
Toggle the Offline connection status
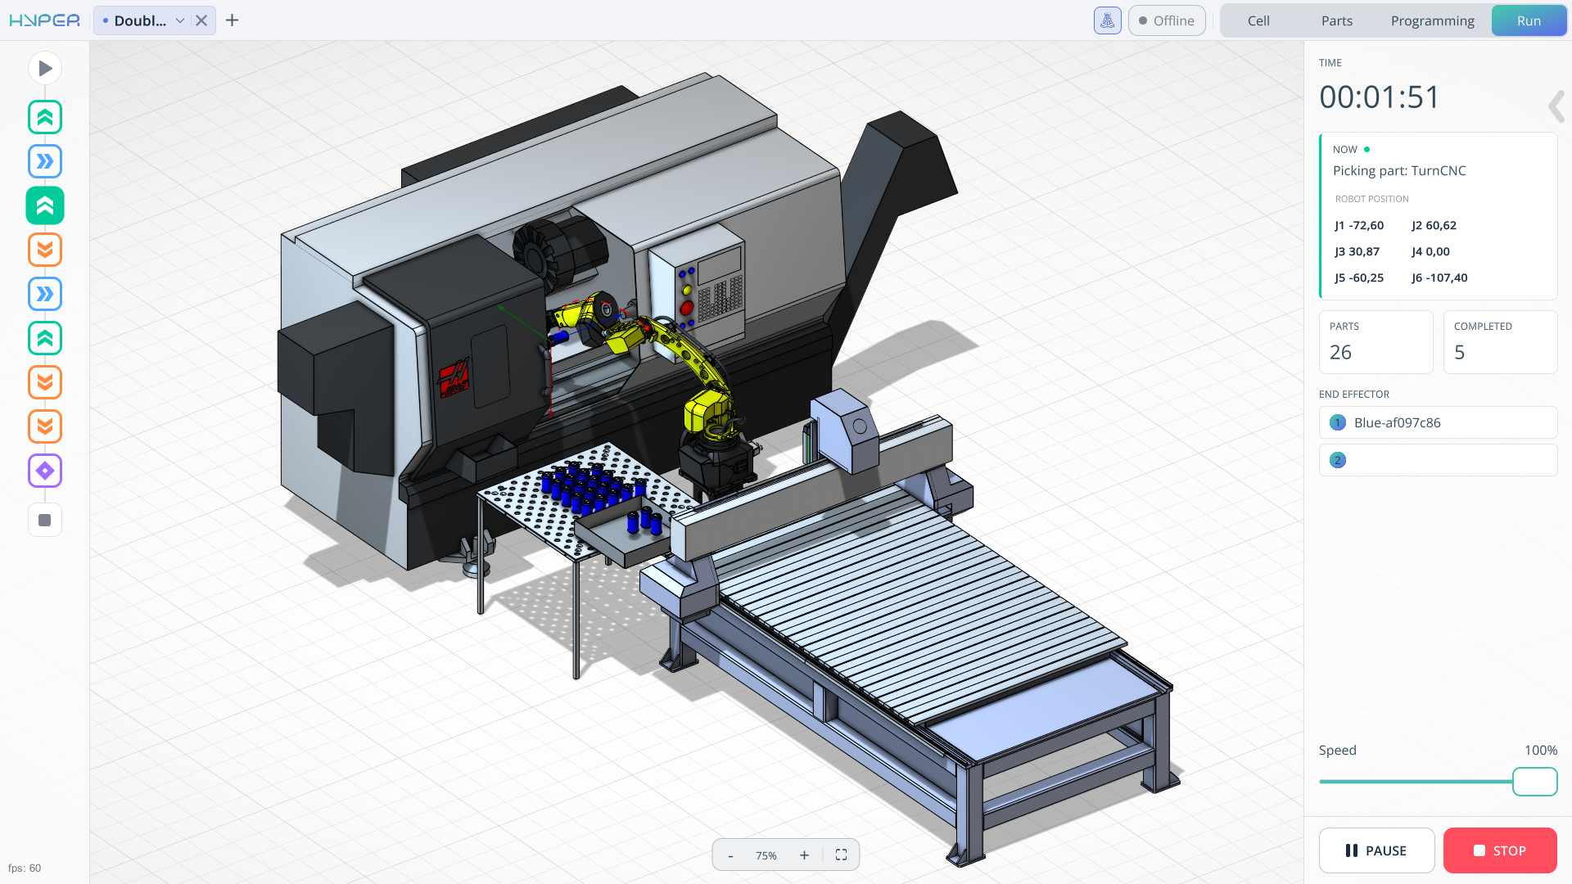pyautogui.click(x=1167, y=20)
